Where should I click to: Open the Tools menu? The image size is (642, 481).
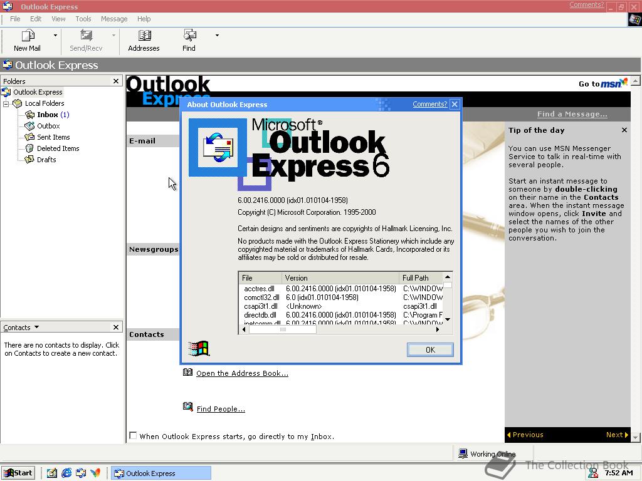(x=83, y=19)
